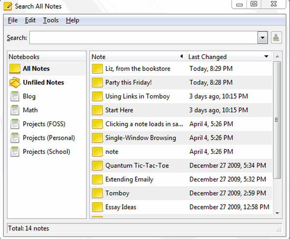Select the Unfiled Notes label
This screenshot has width=290, height=239.
click(43, 82)
